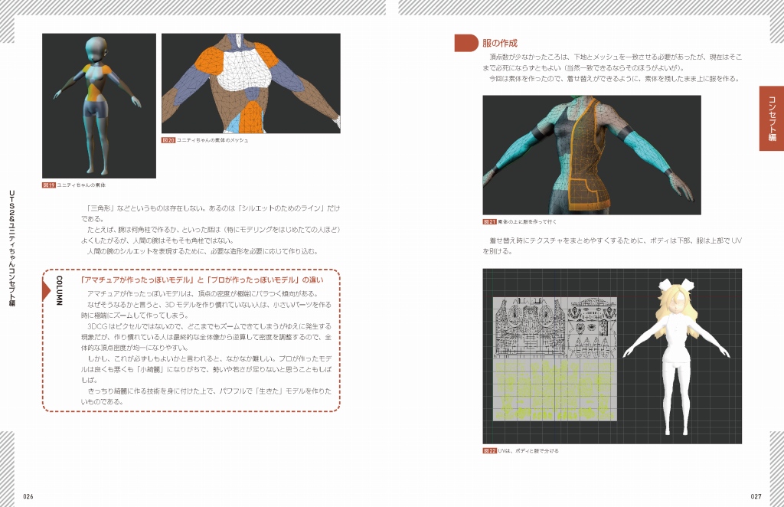Click caption 図21 素体の上に服を作って行く
Viewport: 784px width, 507px height.
point(520,221)
